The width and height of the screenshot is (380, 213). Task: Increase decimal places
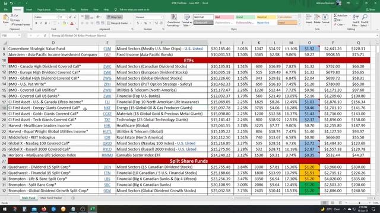click(156, 23)
